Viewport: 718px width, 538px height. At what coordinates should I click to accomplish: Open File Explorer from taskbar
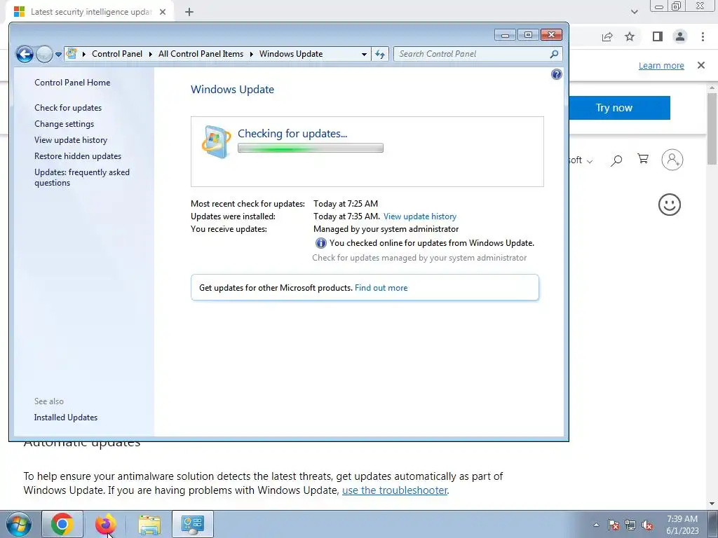[x=149, y=524]
